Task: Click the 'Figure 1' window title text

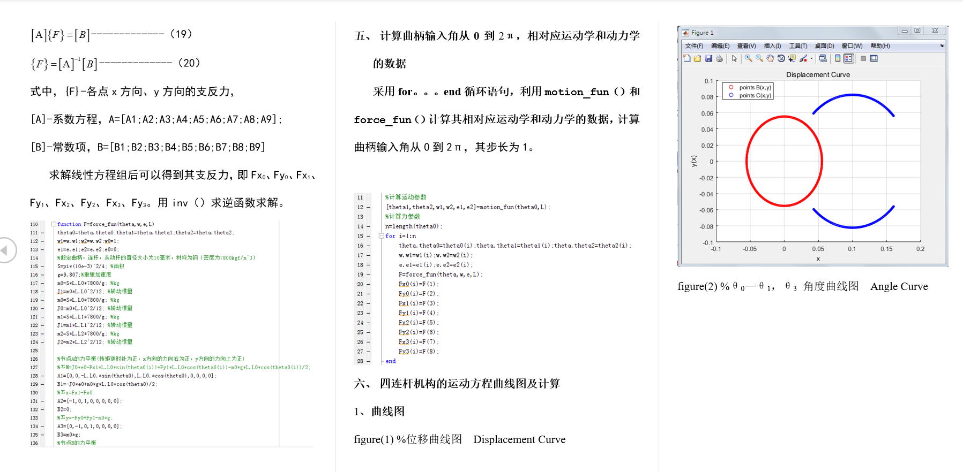Action: click(x=702, y=33)
